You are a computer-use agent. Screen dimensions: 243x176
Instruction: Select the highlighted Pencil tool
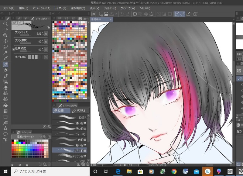pos(5,64)
